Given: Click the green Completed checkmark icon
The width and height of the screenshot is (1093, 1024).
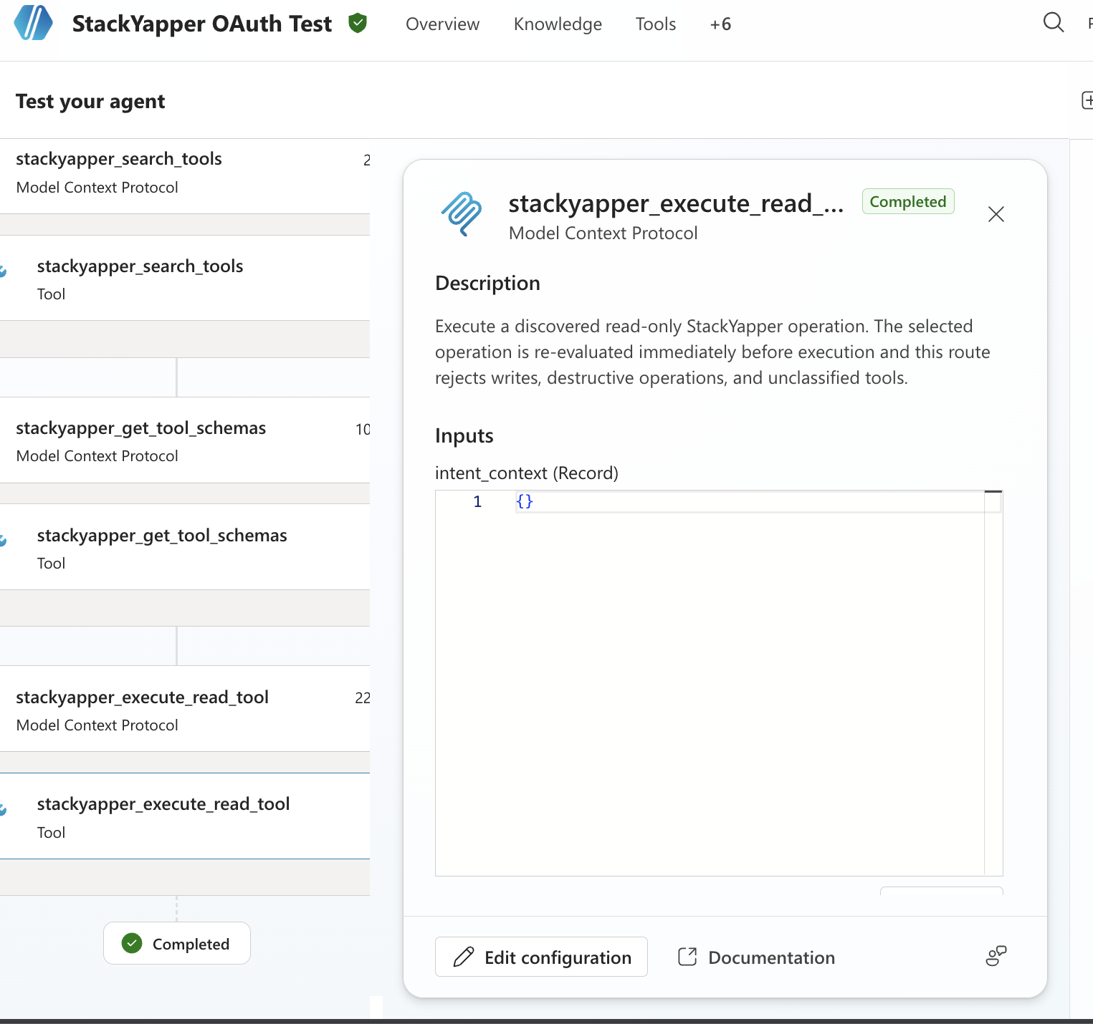Looking at the screenshot, I should click(132, 943).
